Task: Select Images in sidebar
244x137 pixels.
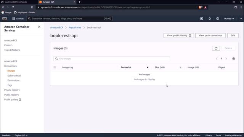Action: point(11,71)
